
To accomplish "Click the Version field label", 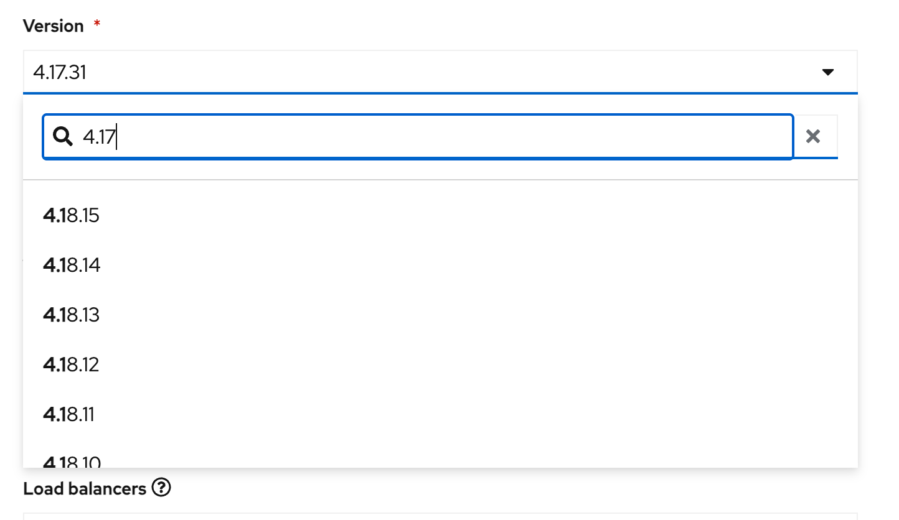I will pyautogui.click(x=54, y=26).
